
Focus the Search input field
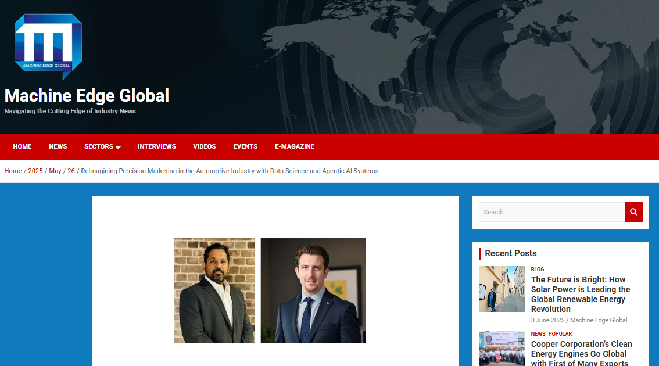pyautogui.click(x=552, y=212)
